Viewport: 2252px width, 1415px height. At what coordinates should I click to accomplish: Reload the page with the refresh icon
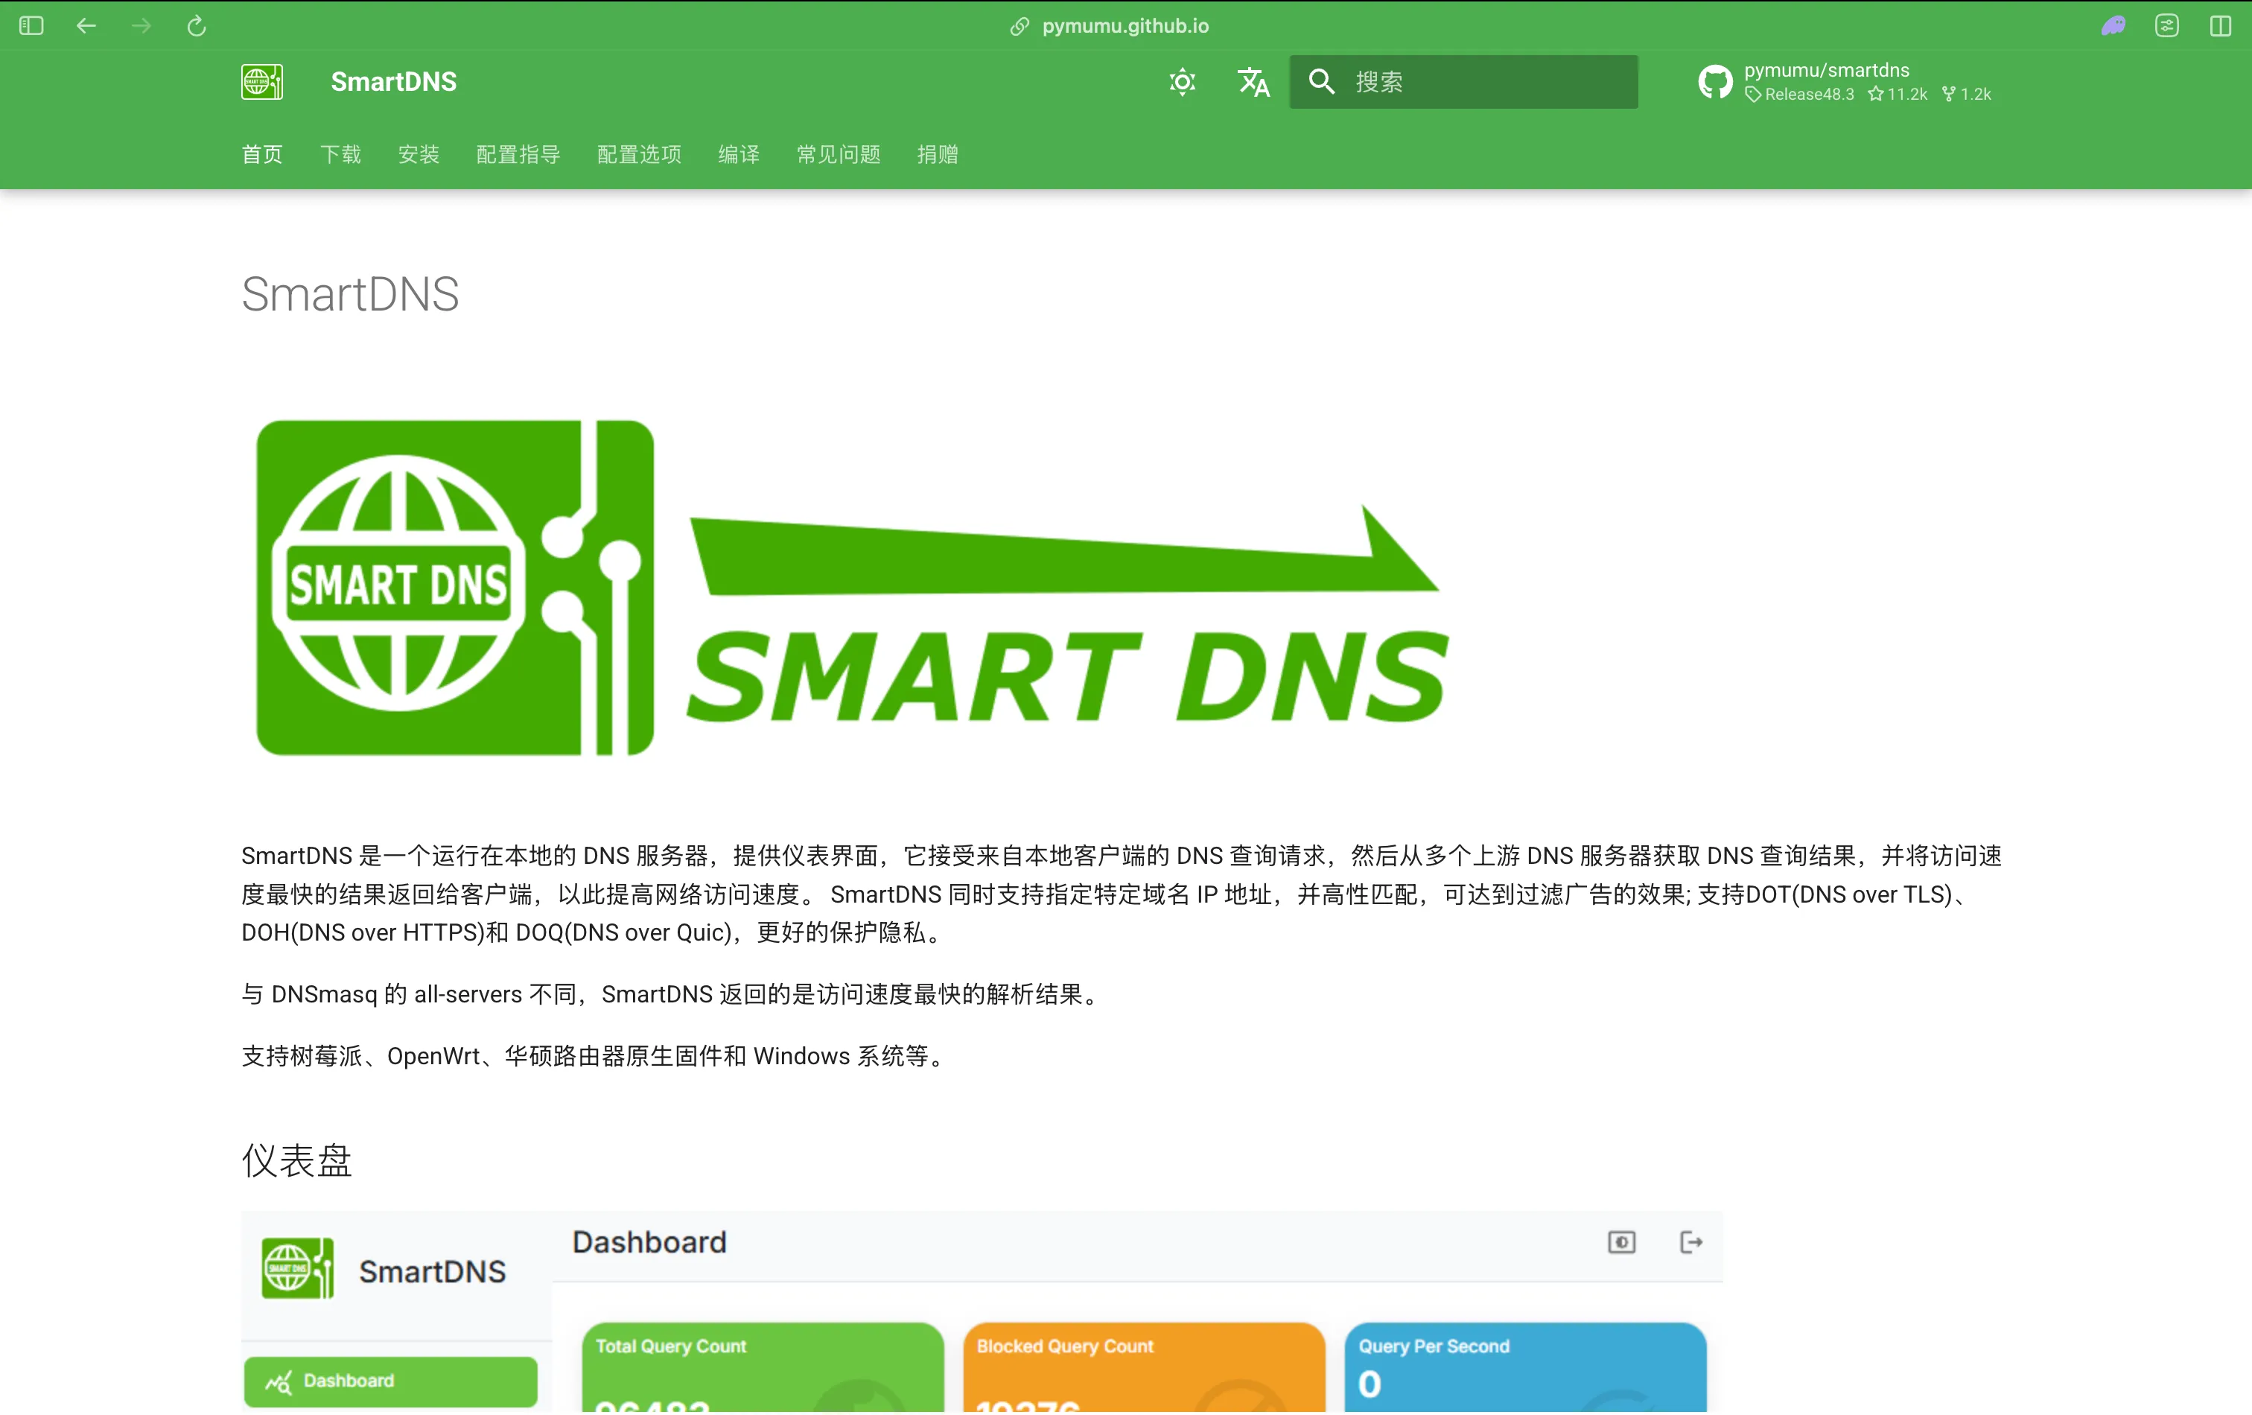click(197, 25)
